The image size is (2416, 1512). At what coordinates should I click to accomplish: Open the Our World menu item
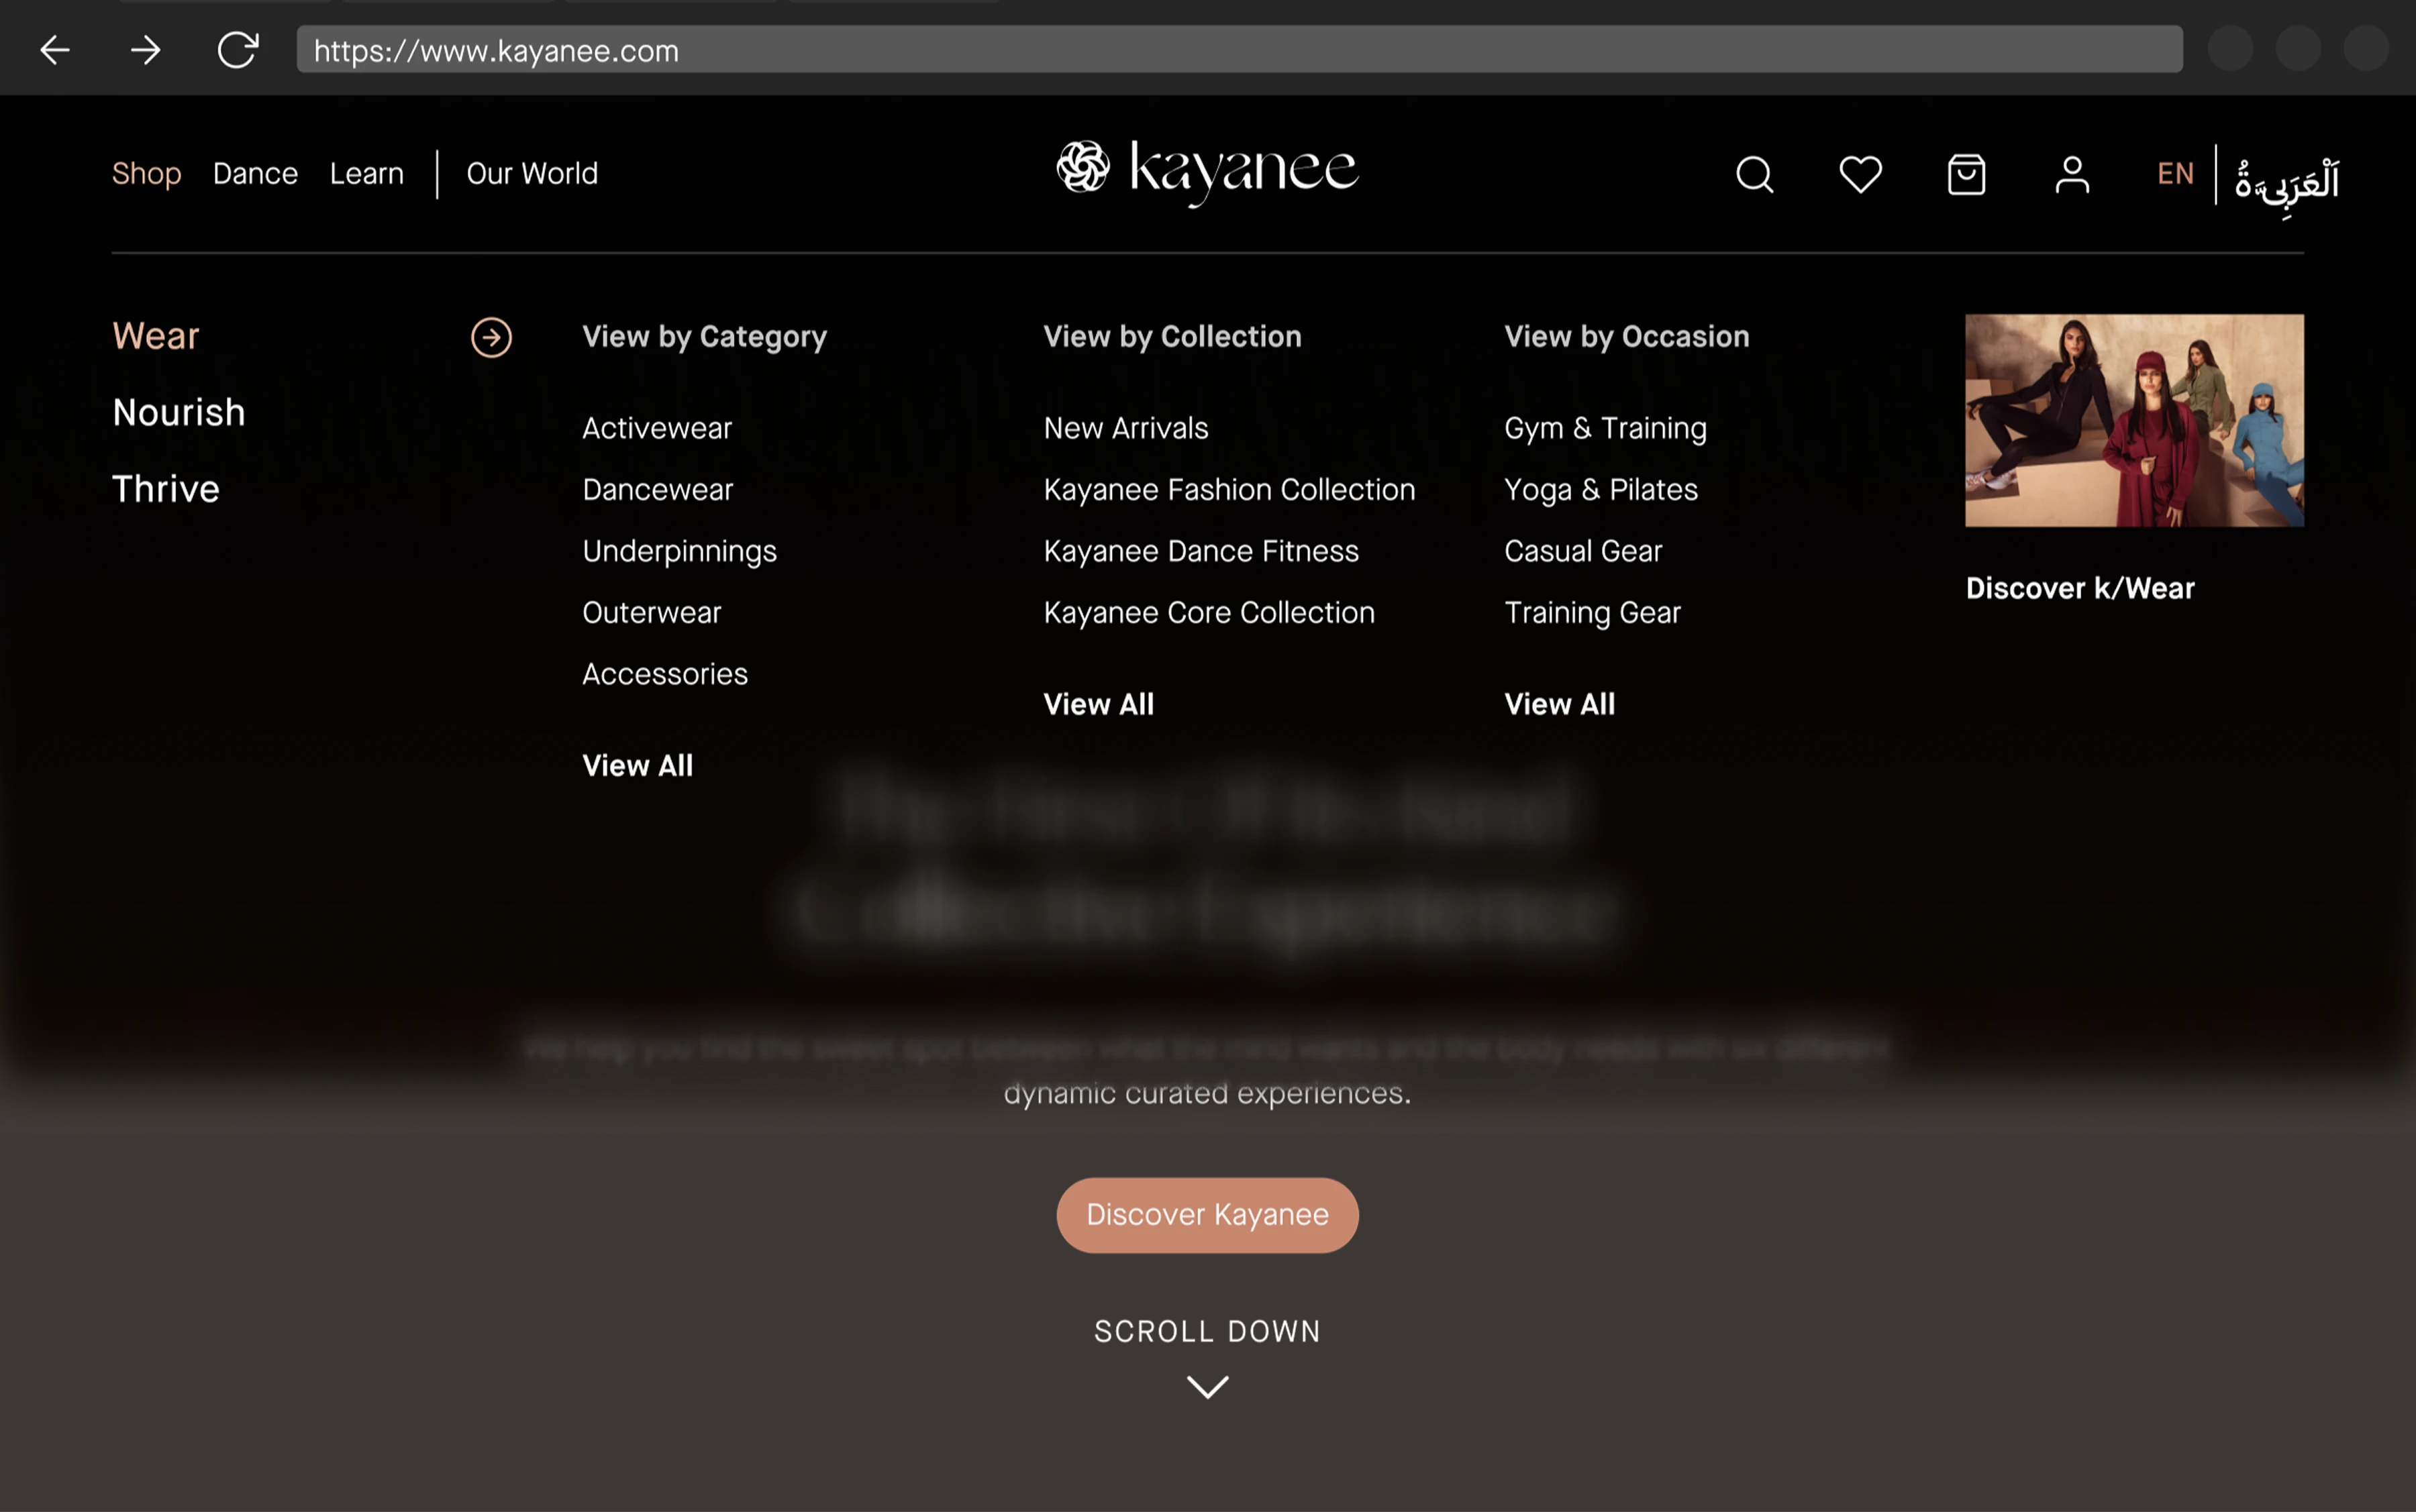[x=532, y=173]
